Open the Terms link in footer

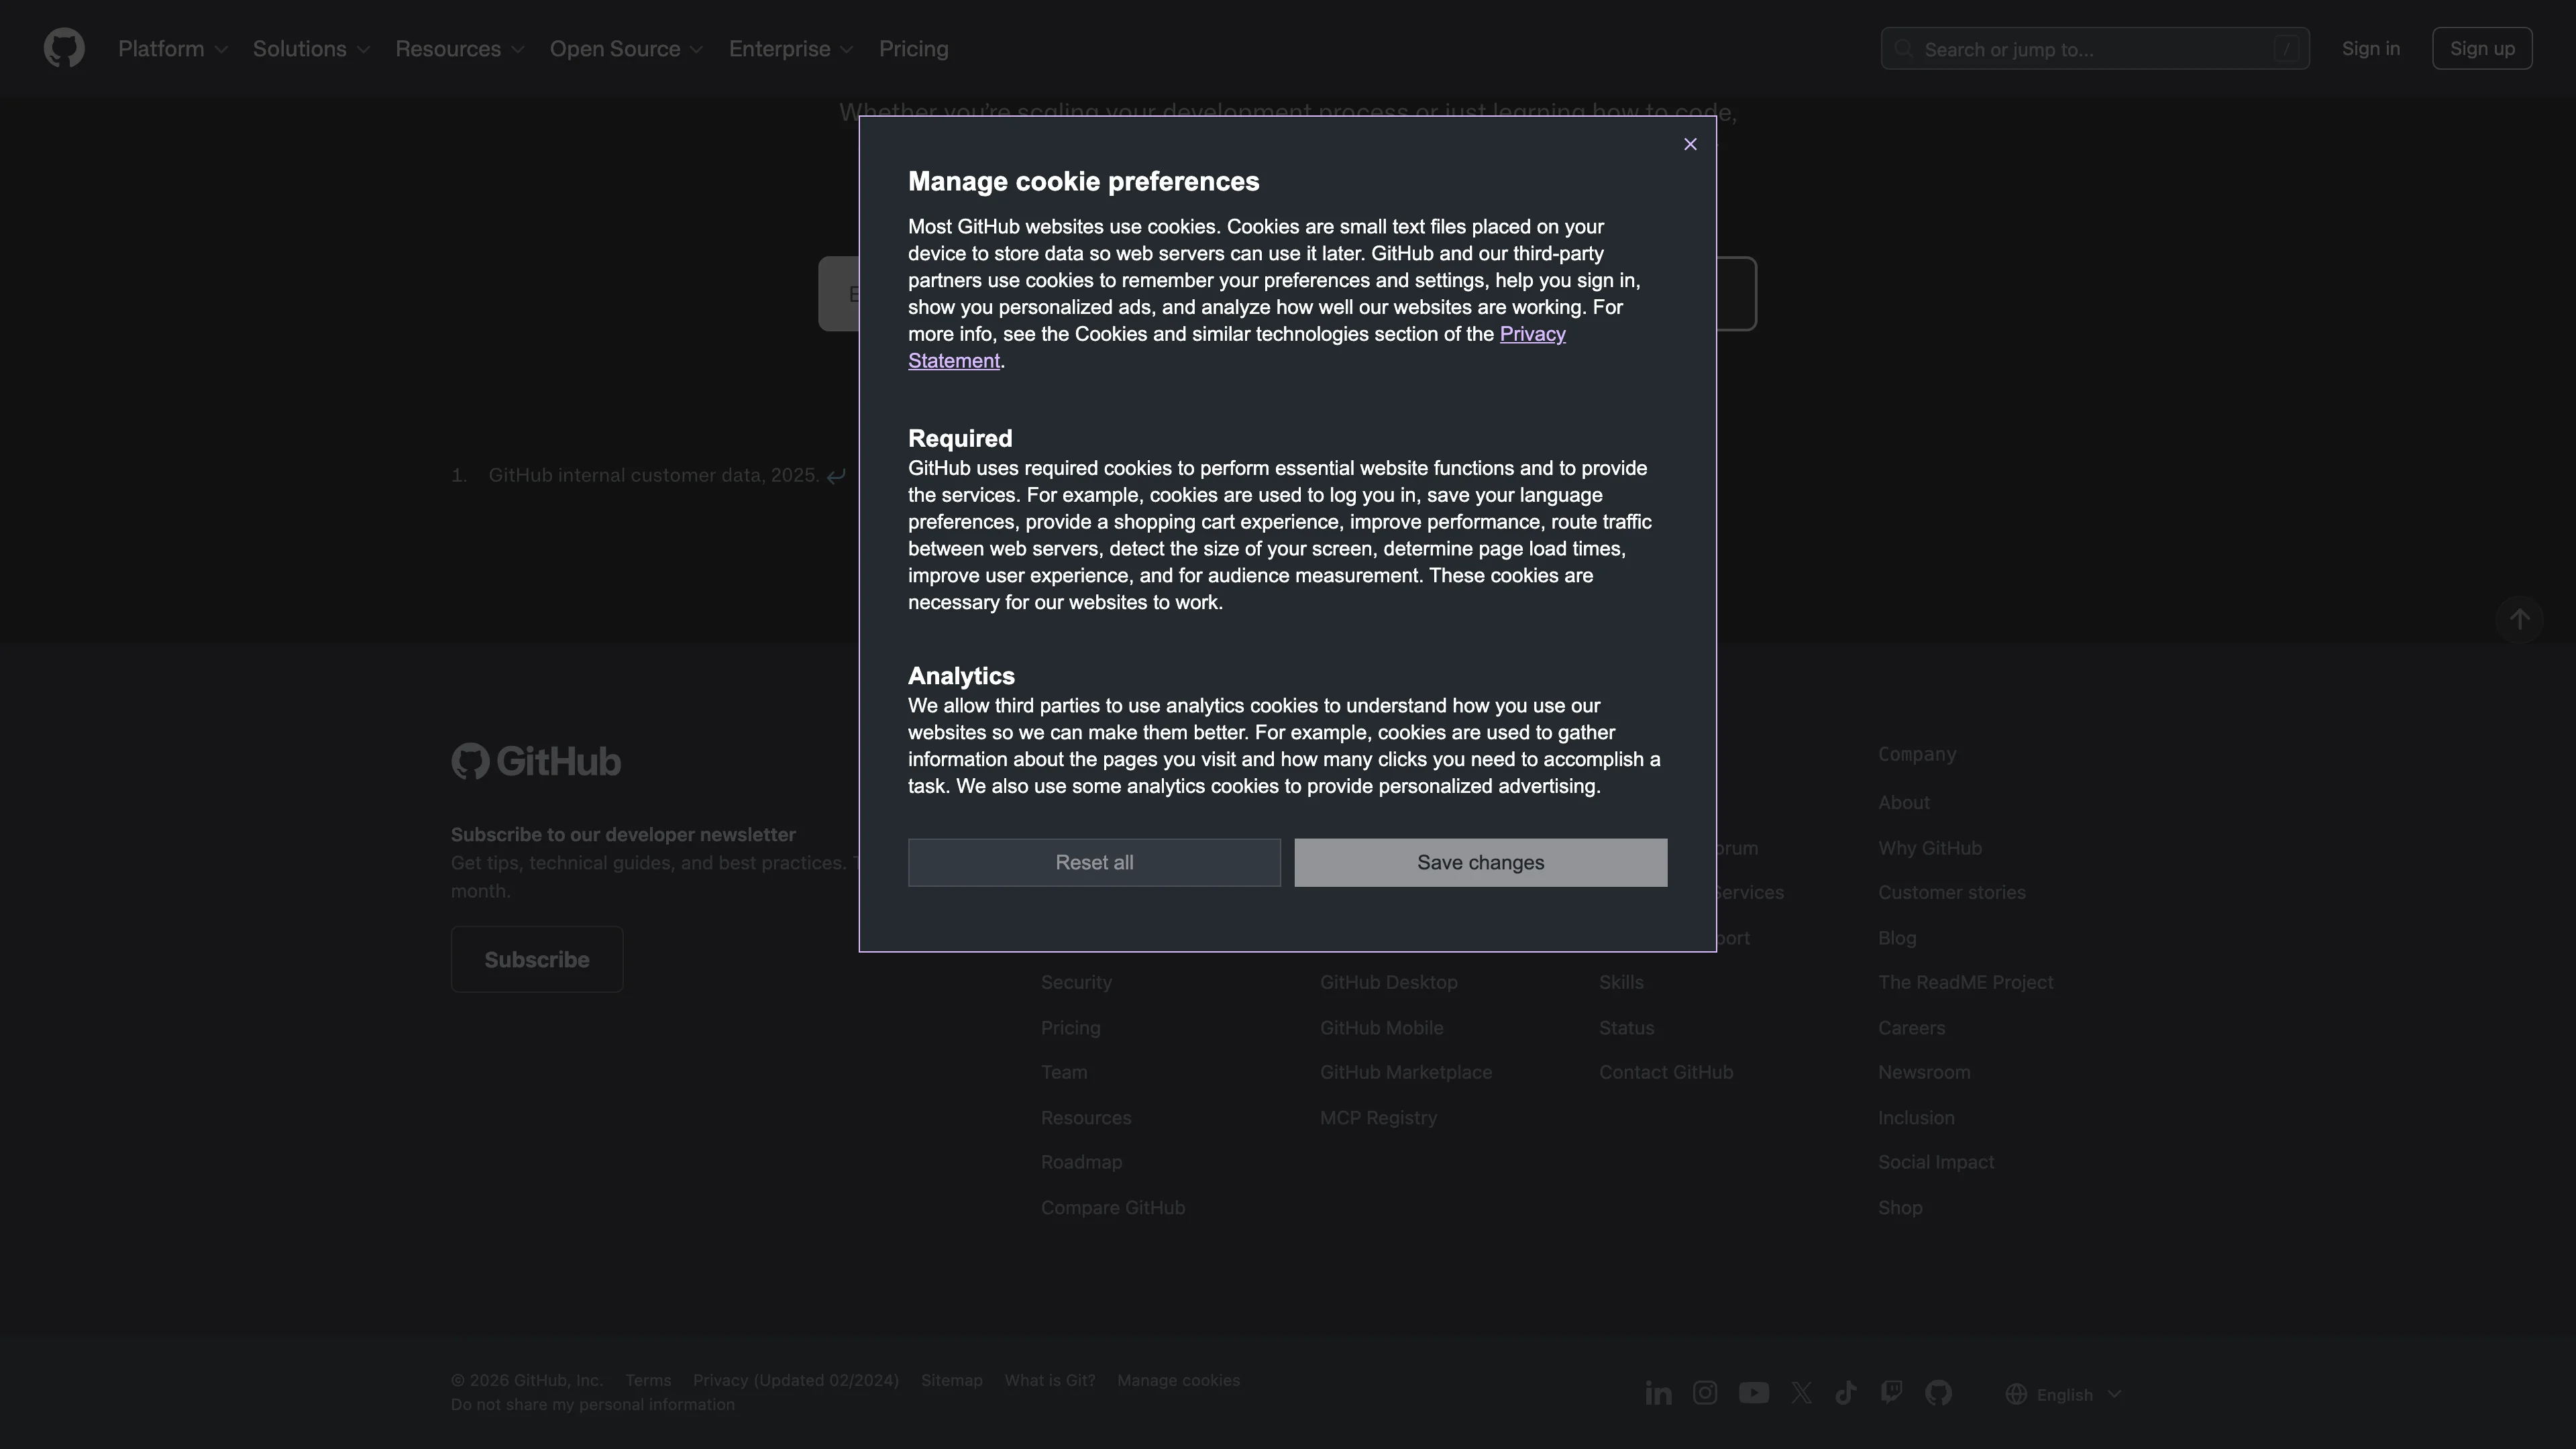pos(648,1381)
